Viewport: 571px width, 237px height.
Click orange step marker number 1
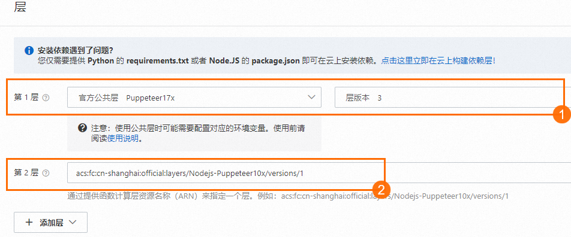562,116
